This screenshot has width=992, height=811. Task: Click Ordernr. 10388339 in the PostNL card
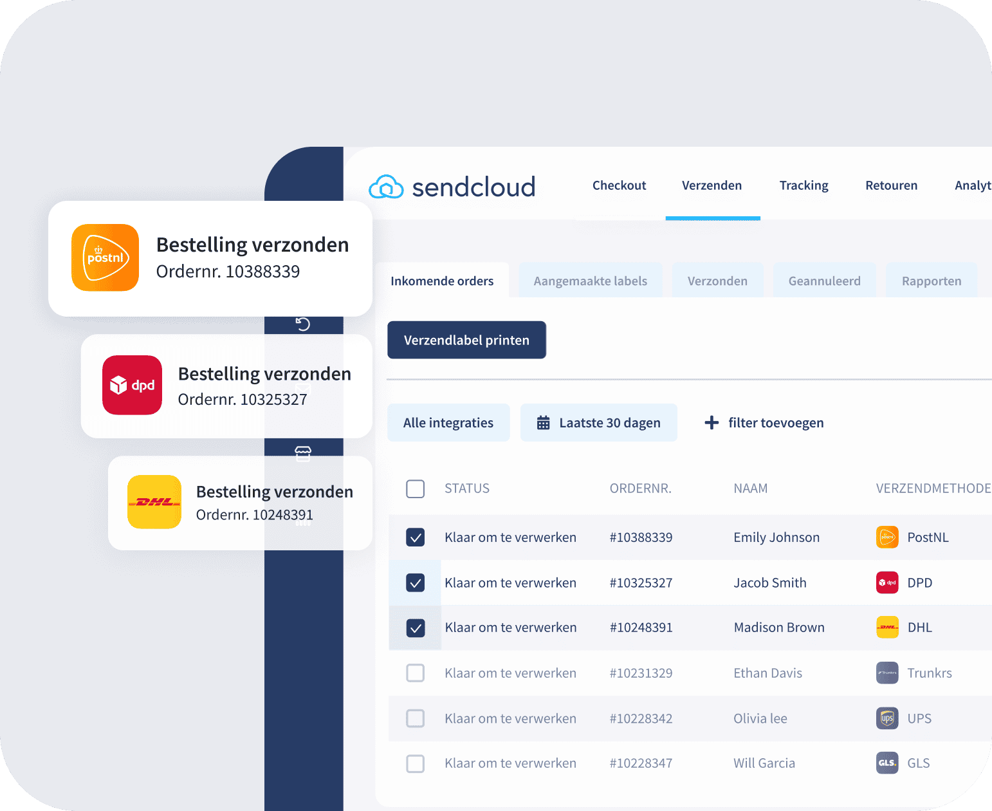pos(228,272)
